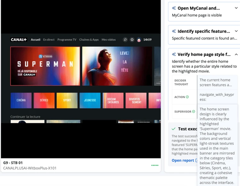Viewport: 240px width, 186px height.
Task: Click the Superman banner with Levez la tête
Action: [117, 66]
